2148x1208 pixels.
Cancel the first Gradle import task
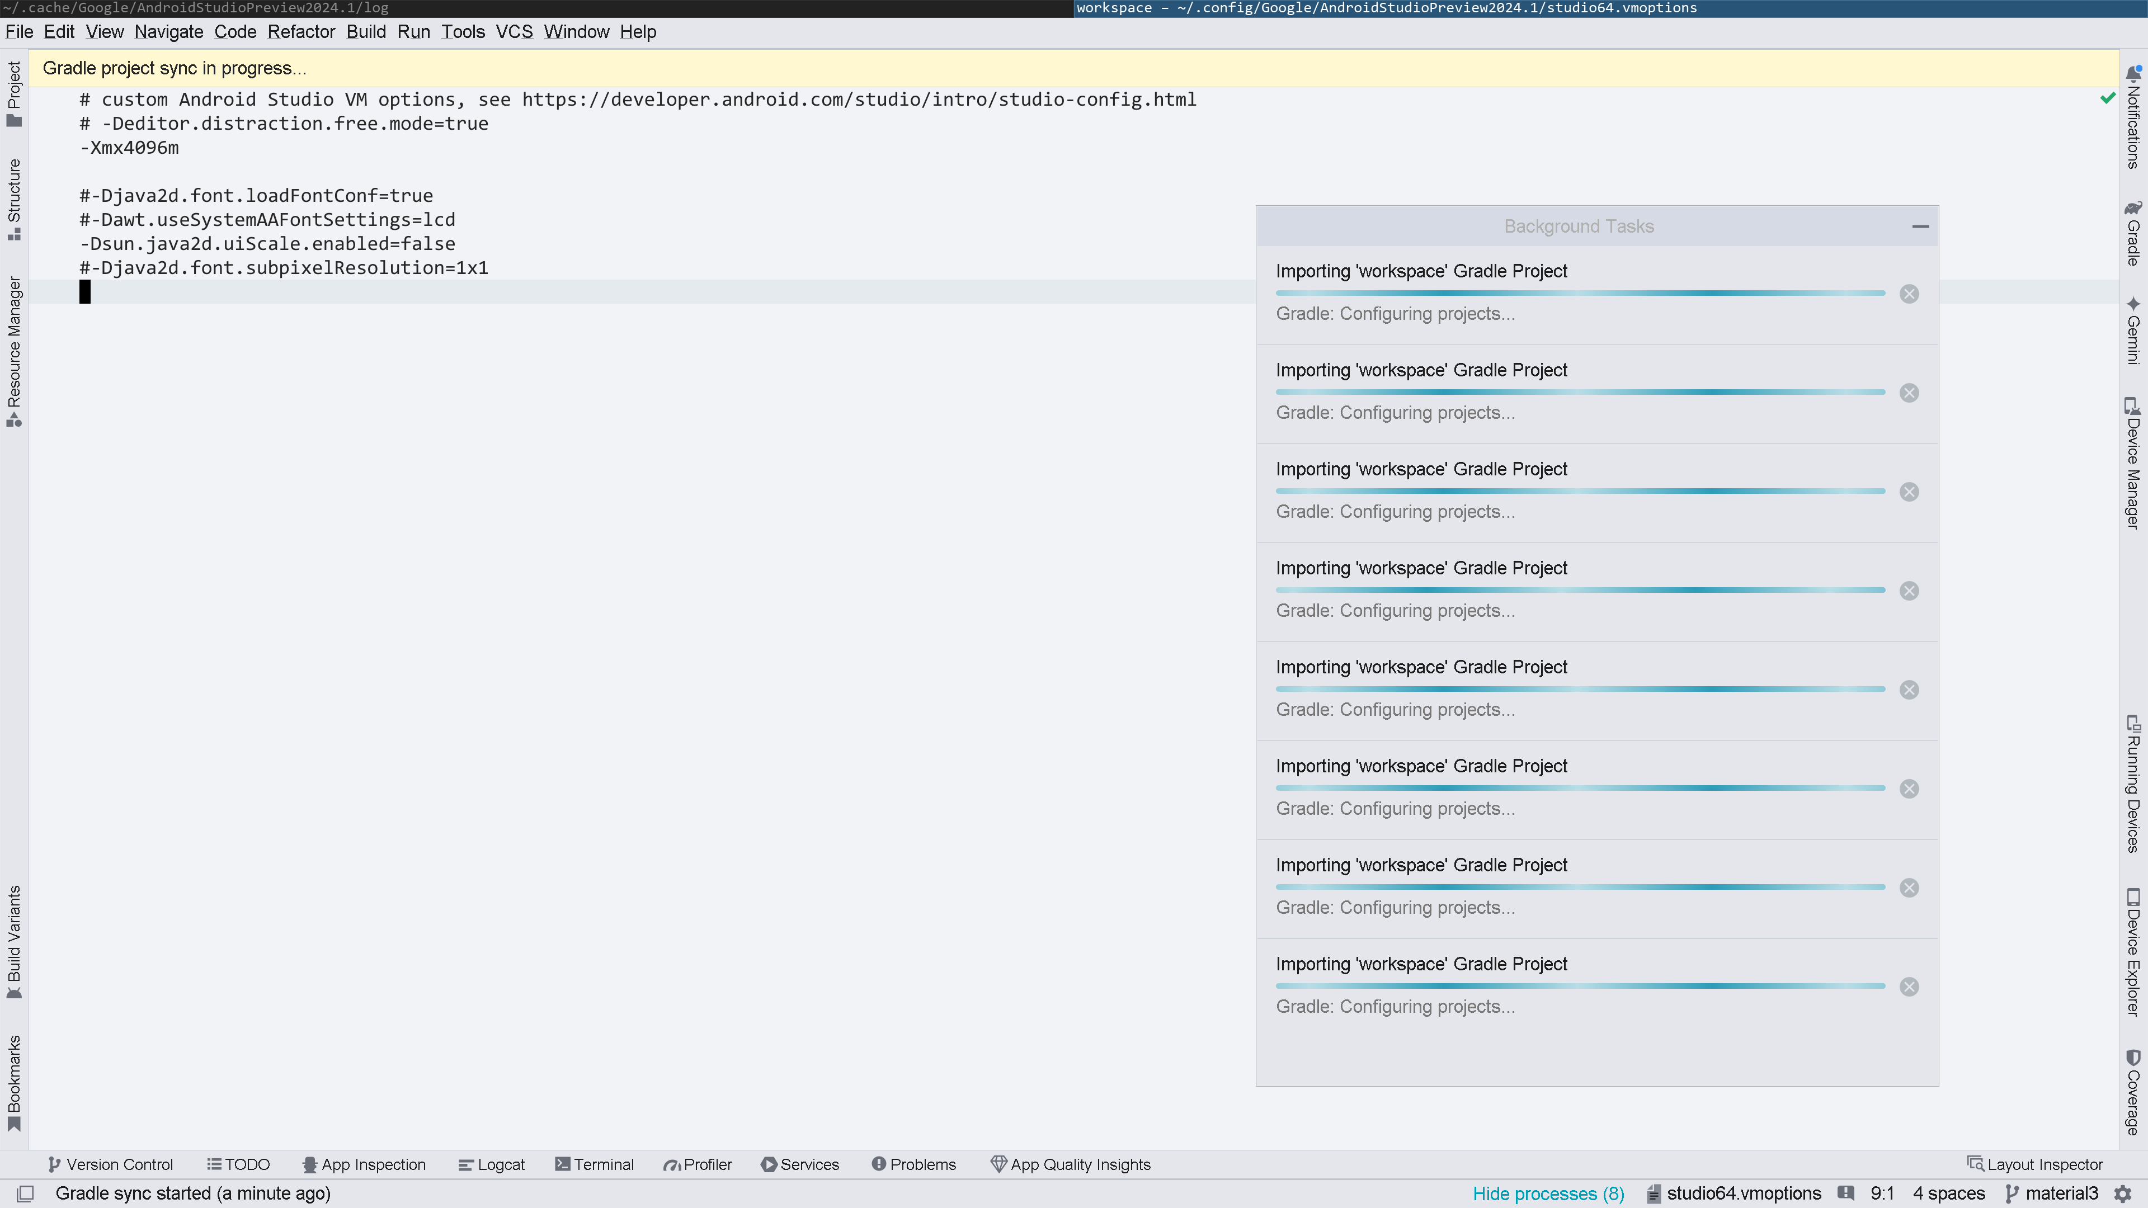(x=1909, y=294)
